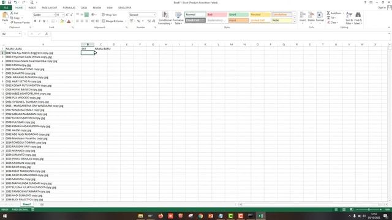Image resolution: width=392 pixels, height=220 pixels.
Task: Click the Save icon in quick access toolbar
Action: [x=9, y=2]
